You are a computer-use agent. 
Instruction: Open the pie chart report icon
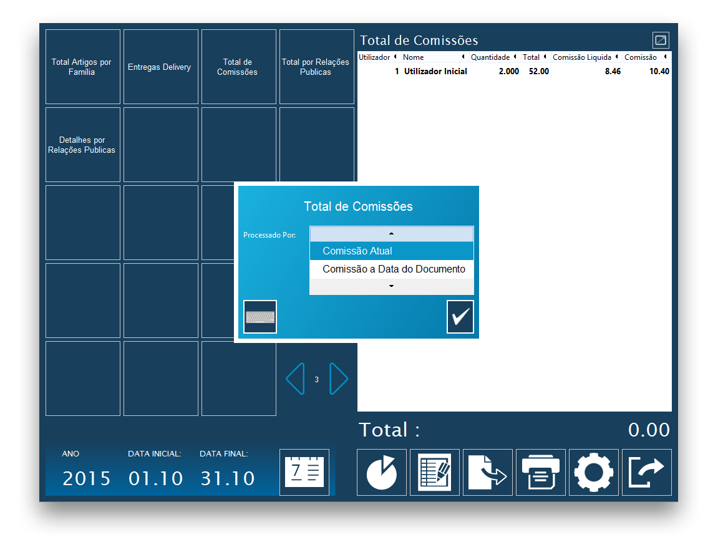[x=382, y=473]
